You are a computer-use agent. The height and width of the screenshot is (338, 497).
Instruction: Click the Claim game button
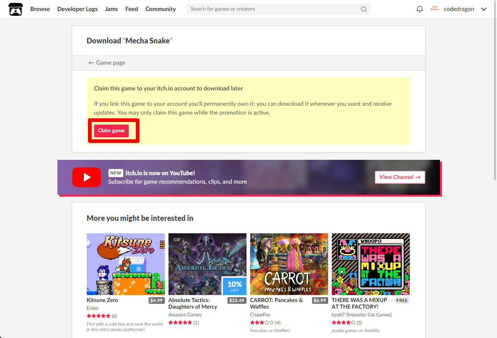click(x=111, y=131)
